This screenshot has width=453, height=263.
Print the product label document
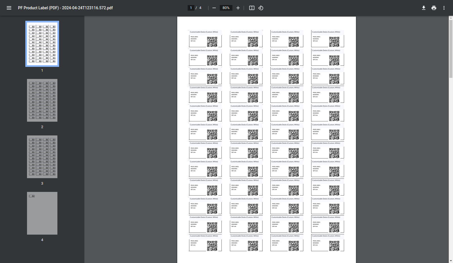coord(434,8)
